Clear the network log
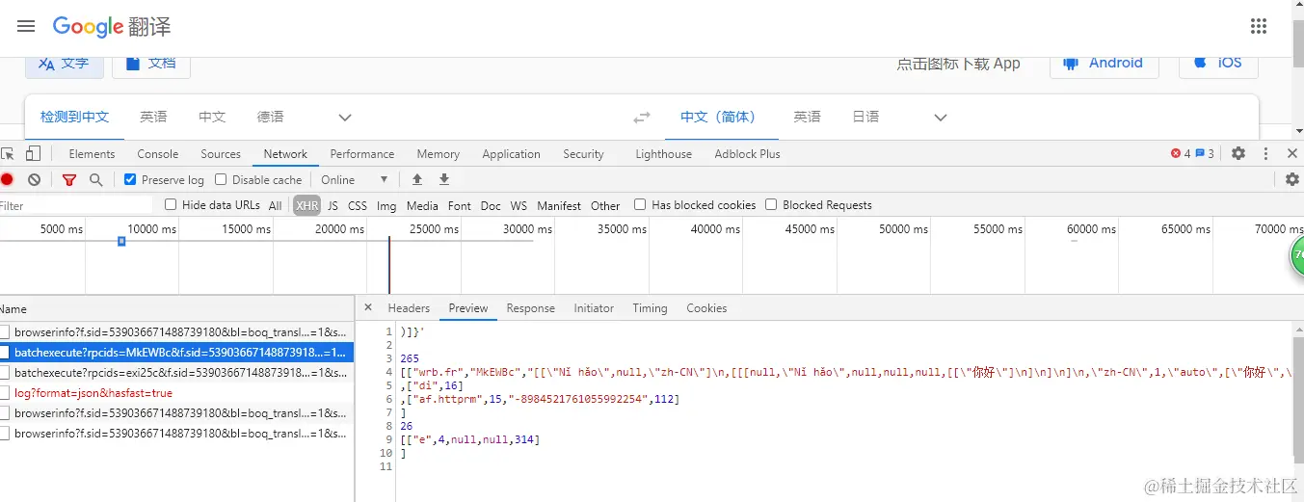This screenshot has height=502, width=1304. pyautogui.click(x=35, y=179)
